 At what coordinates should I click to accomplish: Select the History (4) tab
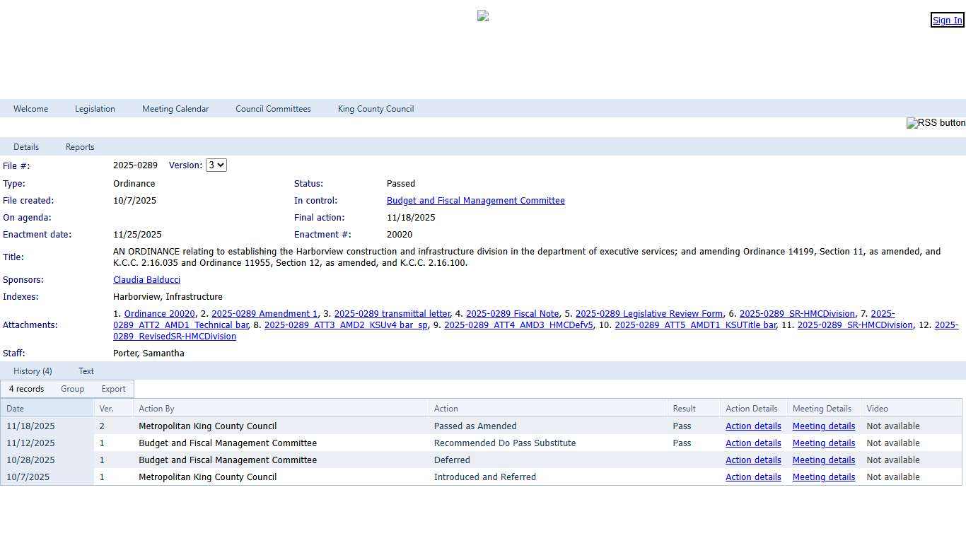coord(33,371)
